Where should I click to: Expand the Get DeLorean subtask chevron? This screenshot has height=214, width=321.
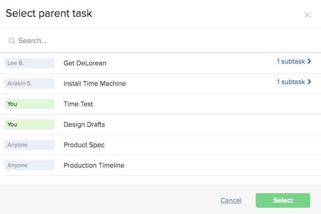[309, 61]
